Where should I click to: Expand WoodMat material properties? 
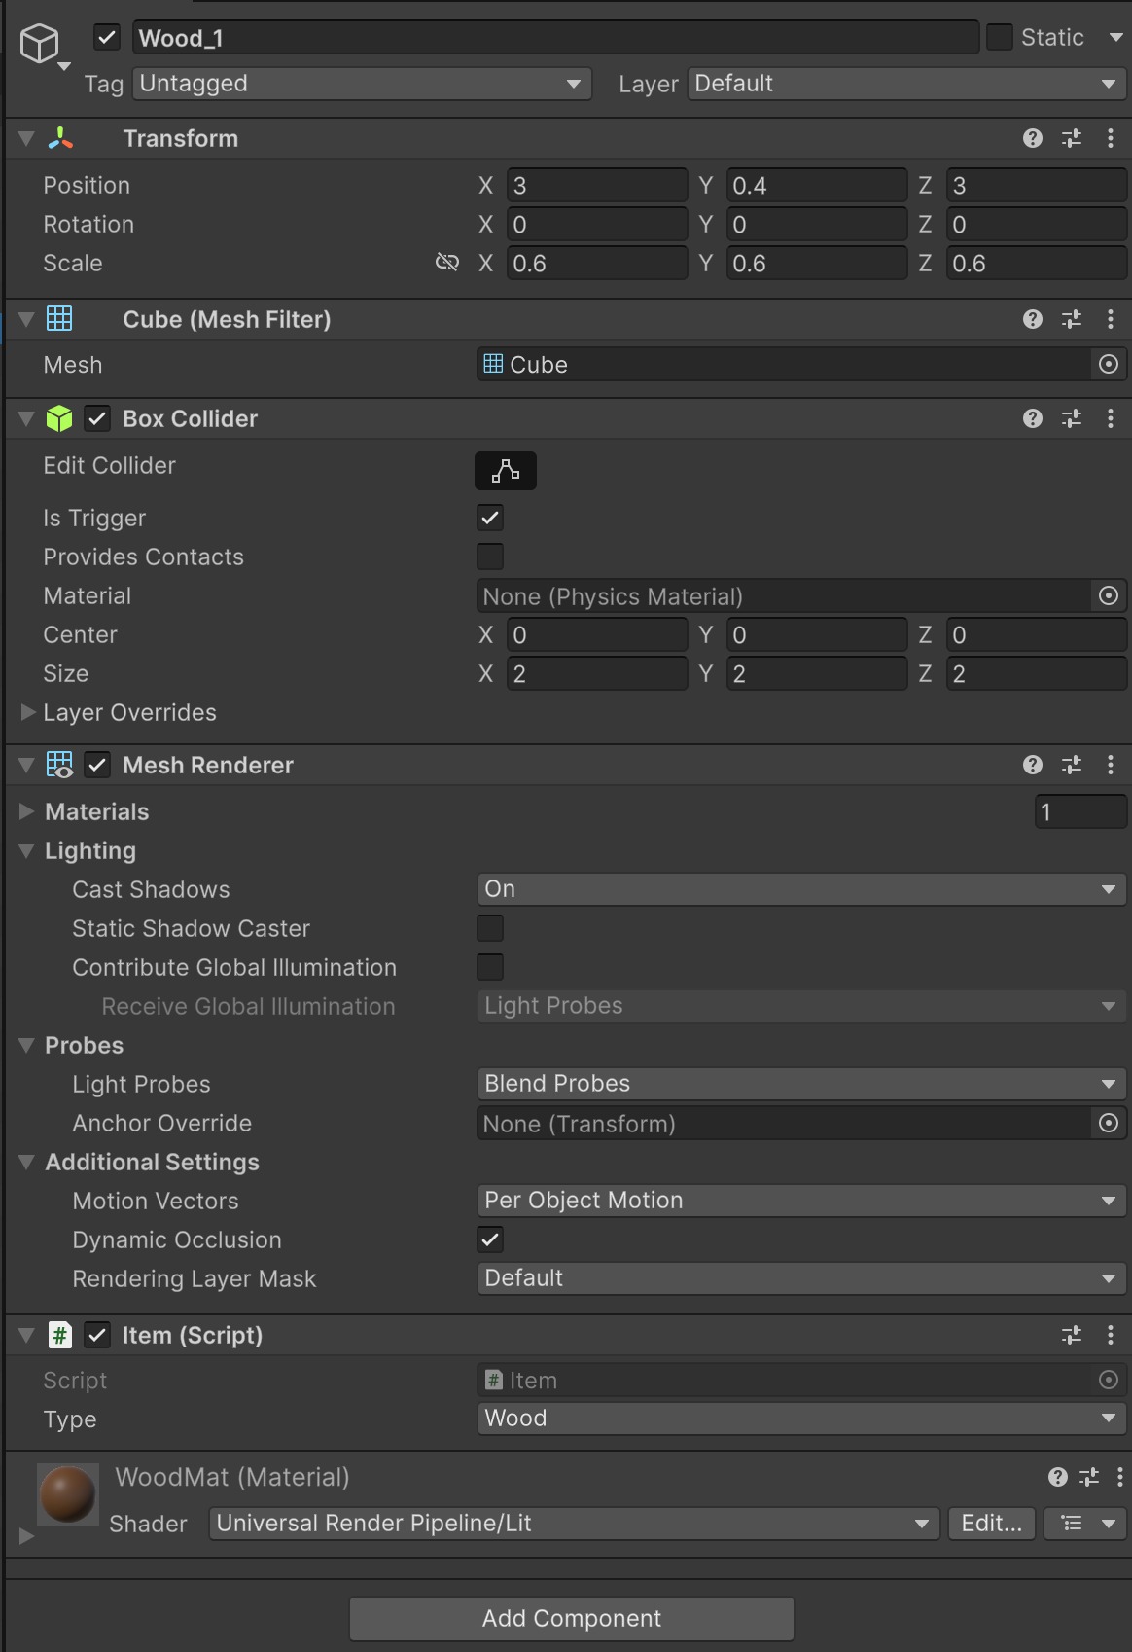pos(27,1535)
